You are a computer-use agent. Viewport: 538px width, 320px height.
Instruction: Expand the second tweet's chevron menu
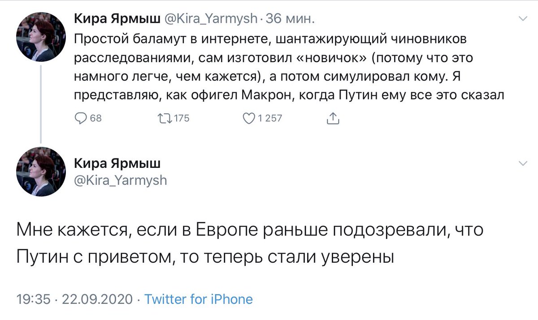pyautogui.click(x=522, y=163)
